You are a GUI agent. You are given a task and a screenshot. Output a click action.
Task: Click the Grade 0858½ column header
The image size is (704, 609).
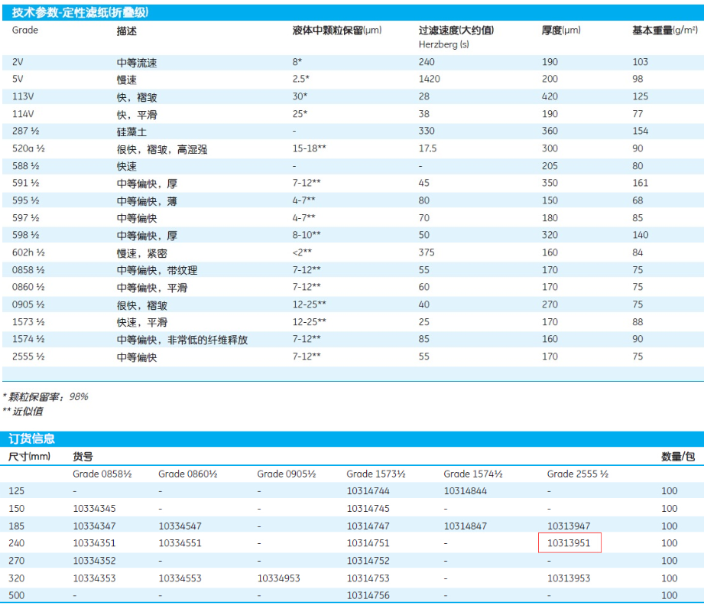[x=102, y=474]
